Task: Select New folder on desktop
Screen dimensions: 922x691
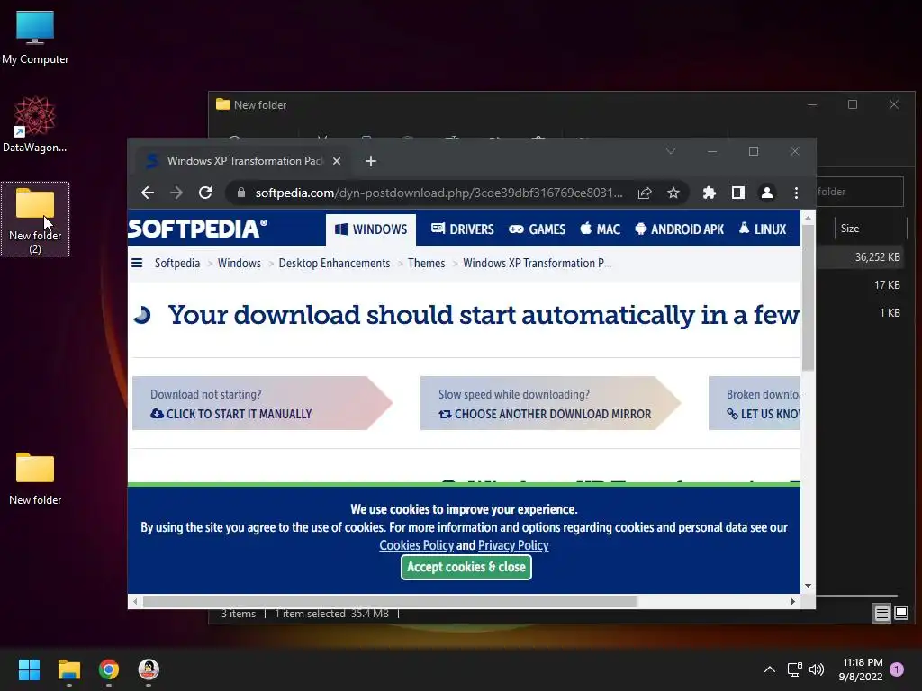Action: click(x=35, y=479)
